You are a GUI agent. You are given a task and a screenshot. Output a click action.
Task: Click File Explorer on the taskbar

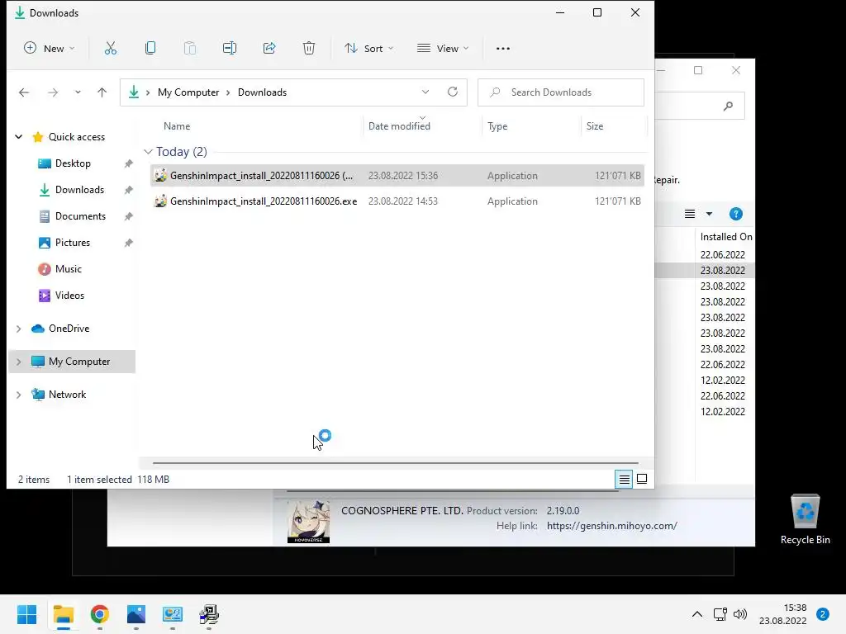64,614
